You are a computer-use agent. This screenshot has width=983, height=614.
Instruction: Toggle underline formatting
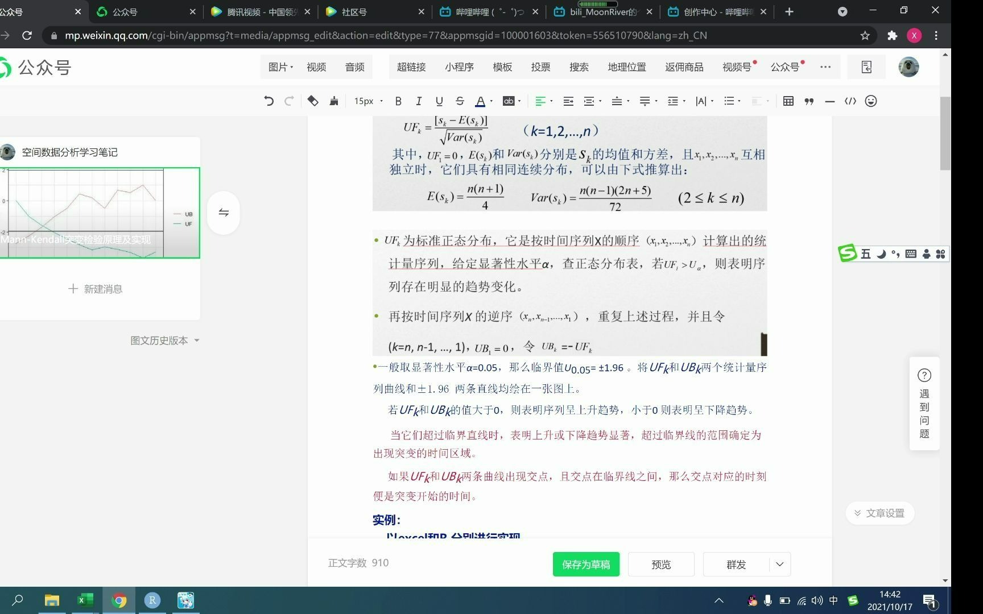(x=439, y=101)
